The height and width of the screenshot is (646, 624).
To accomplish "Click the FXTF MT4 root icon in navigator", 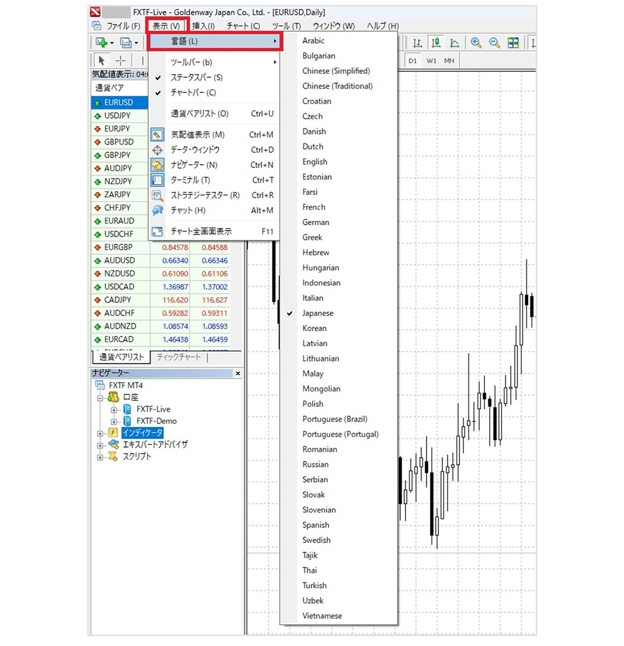I will click(100, 385).
